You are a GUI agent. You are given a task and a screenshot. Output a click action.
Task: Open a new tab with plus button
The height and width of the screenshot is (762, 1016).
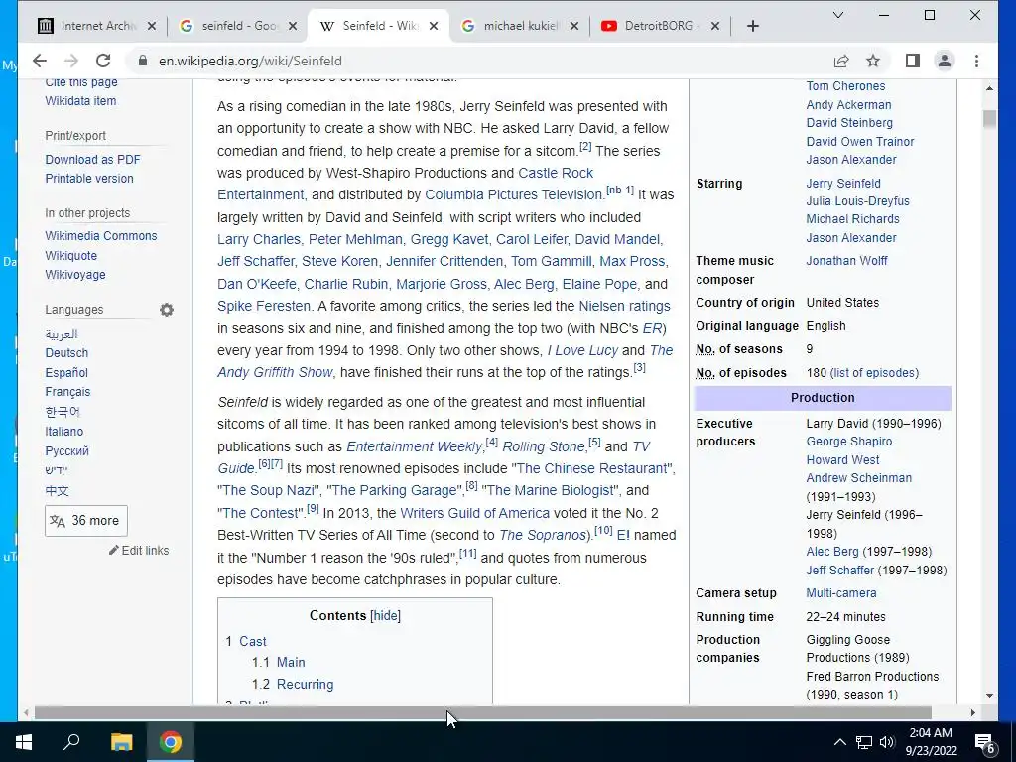coord(752,26)
